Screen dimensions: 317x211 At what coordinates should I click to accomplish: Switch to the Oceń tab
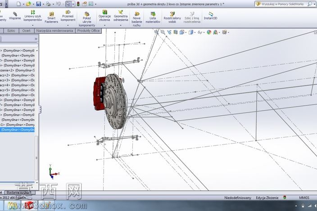point(26,31)
